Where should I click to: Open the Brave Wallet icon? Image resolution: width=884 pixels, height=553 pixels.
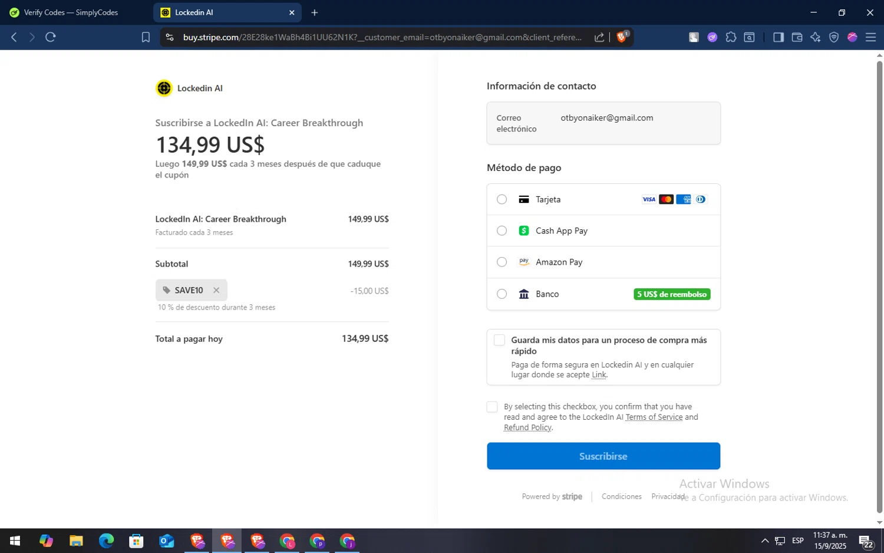click(797, 37)
